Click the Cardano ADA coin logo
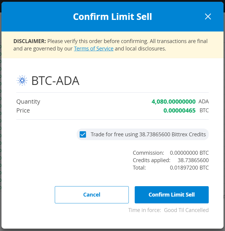The width and height of the screenshot is (225, 231). pos(22,80)
